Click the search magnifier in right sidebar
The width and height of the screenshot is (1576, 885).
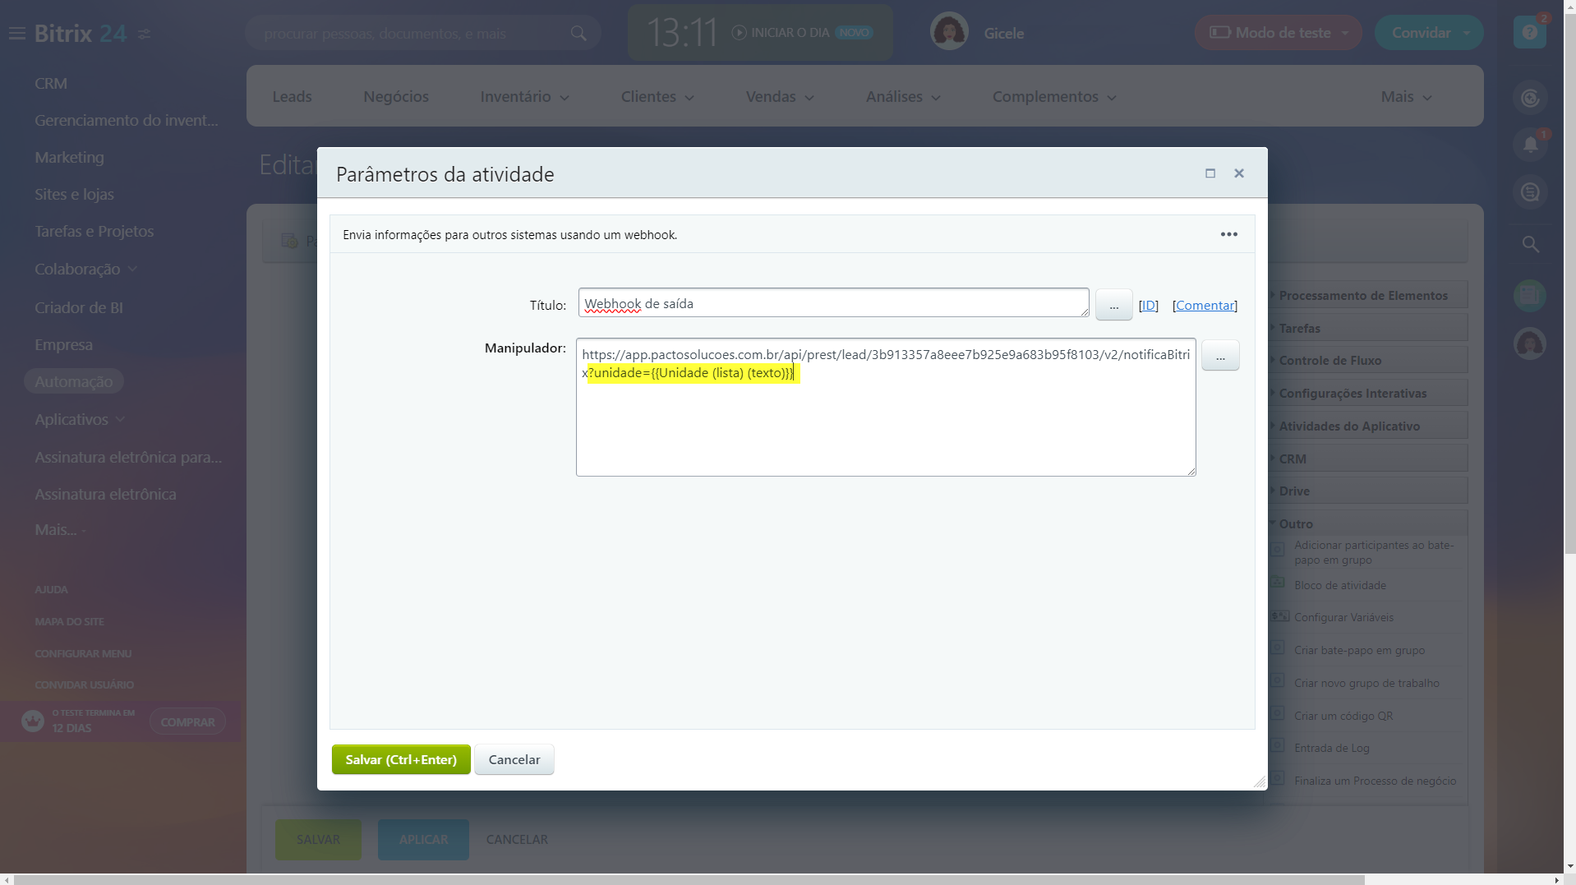1529,244
